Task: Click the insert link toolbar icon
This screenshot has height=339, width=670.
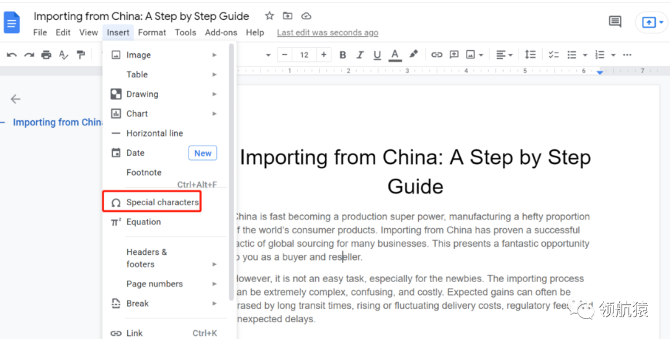Action: [437, 55]
